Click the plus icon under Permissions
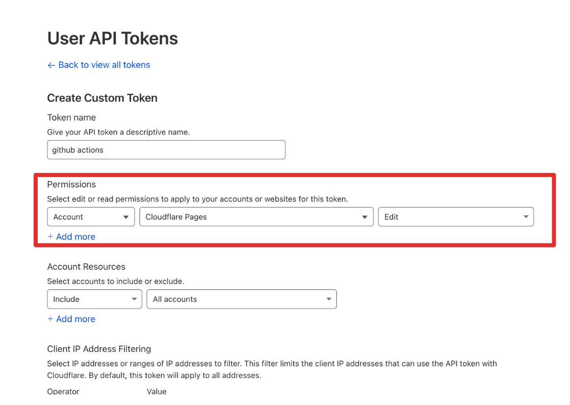Screen dimensions: 570x405 click(50, 237)
